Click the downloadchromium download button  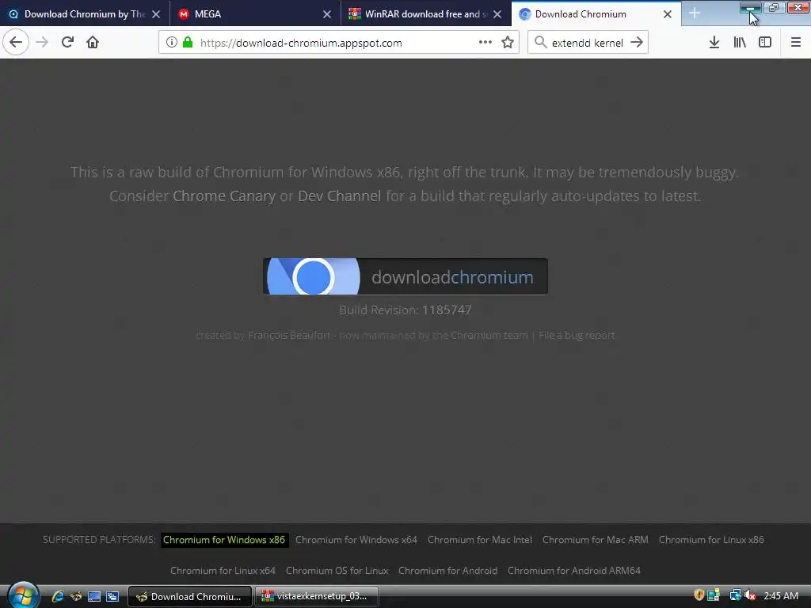coord(405,276)
